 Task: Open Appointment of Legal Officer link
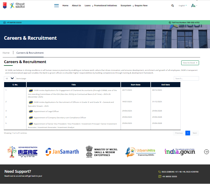click(46, 111)
